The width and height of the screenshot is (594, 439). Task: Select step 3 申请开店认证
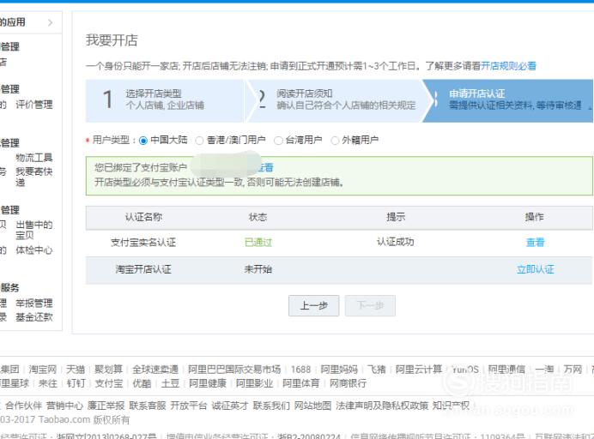[507, 100]
